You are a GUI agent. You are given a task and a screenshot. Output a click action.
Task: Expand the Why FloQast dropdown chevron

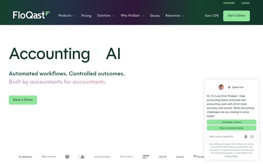142,16
